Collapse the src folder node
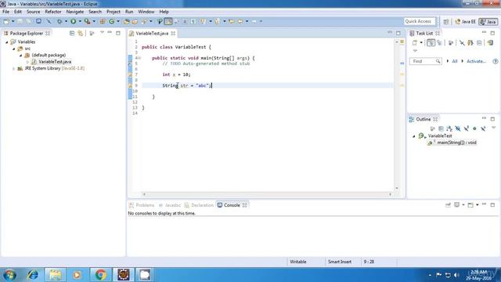 point(14,49)
